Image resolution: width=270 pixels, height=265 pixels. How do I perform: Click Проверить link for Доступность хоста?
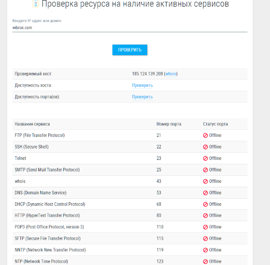point(142,85)
